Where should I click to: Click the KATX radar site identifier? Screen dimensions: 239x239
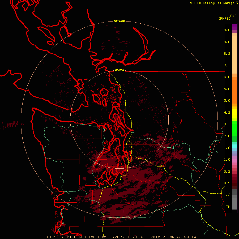155,237
